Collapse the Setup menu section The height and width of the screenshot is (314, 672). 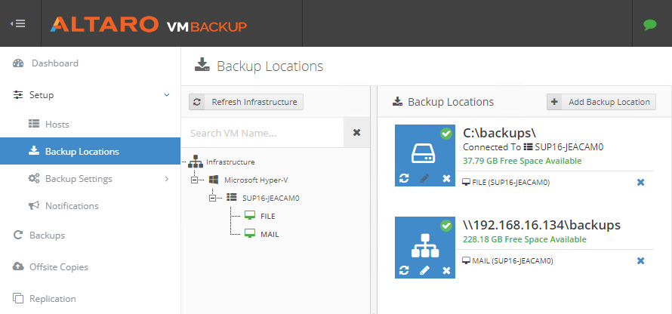(167, 95)
